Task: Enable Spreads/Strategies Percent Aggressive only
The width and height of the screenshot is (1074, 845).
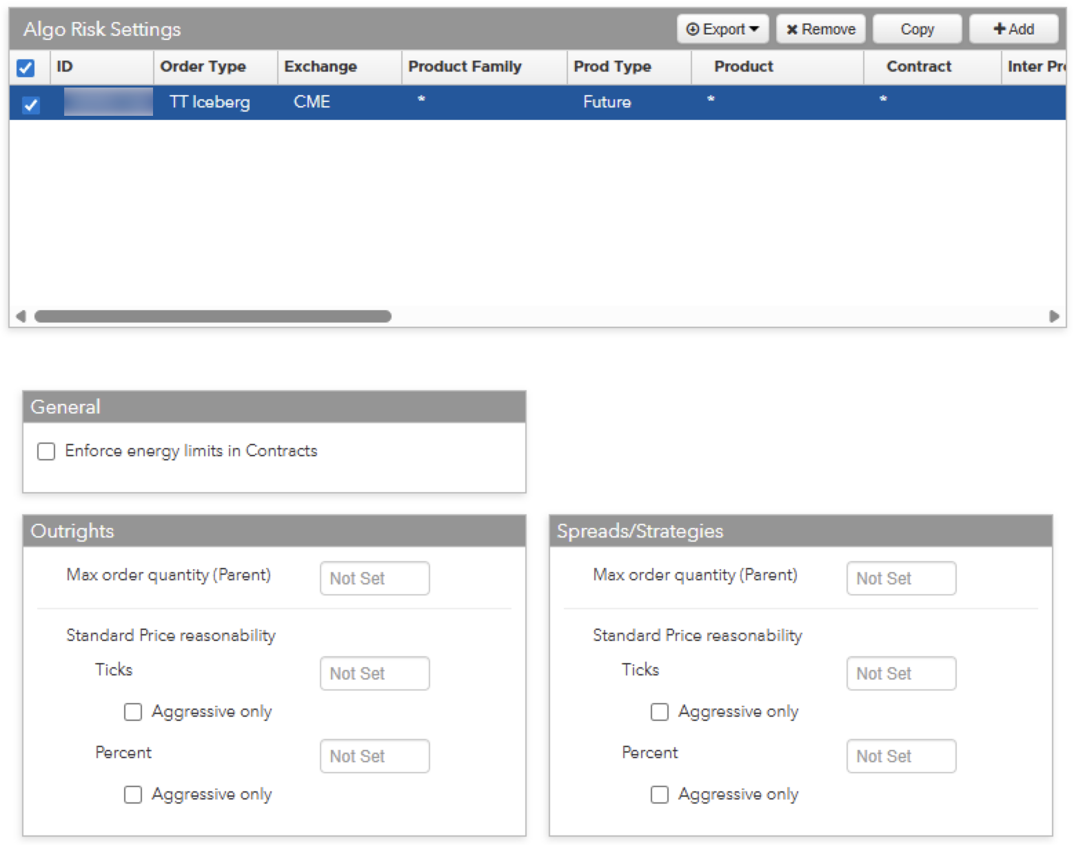Action: (660, 795)
